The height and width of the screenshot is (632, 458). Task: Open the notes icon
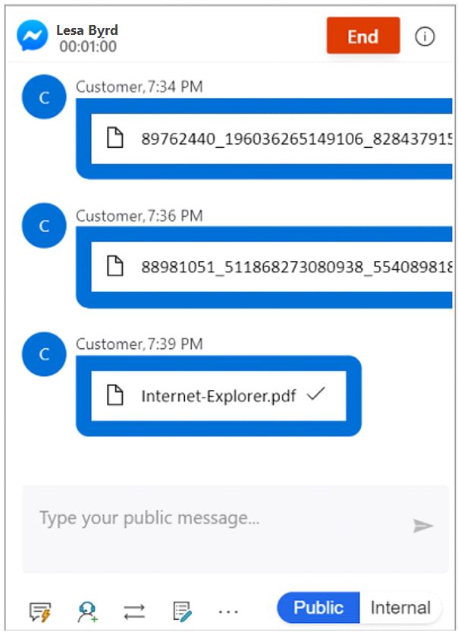[x=182, y=612]
